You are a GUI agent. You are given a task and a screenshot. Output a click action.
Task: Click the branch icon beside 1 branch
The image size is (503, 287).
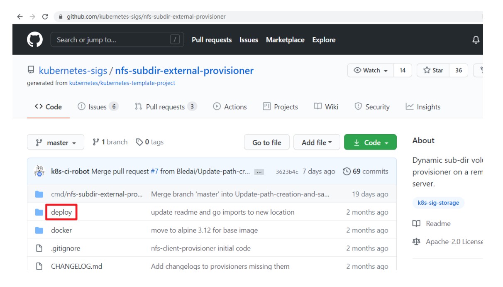coord(96,142)
